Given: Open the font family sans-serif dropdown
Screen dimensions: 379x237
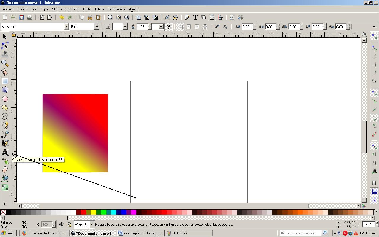Looking at the screenshot, I should click(66, 27).
